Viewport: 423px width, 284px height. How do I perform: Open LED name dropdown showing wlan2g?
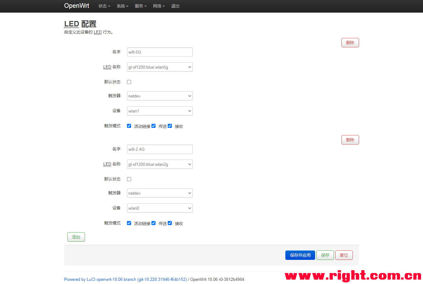click(x=160, y=164)
